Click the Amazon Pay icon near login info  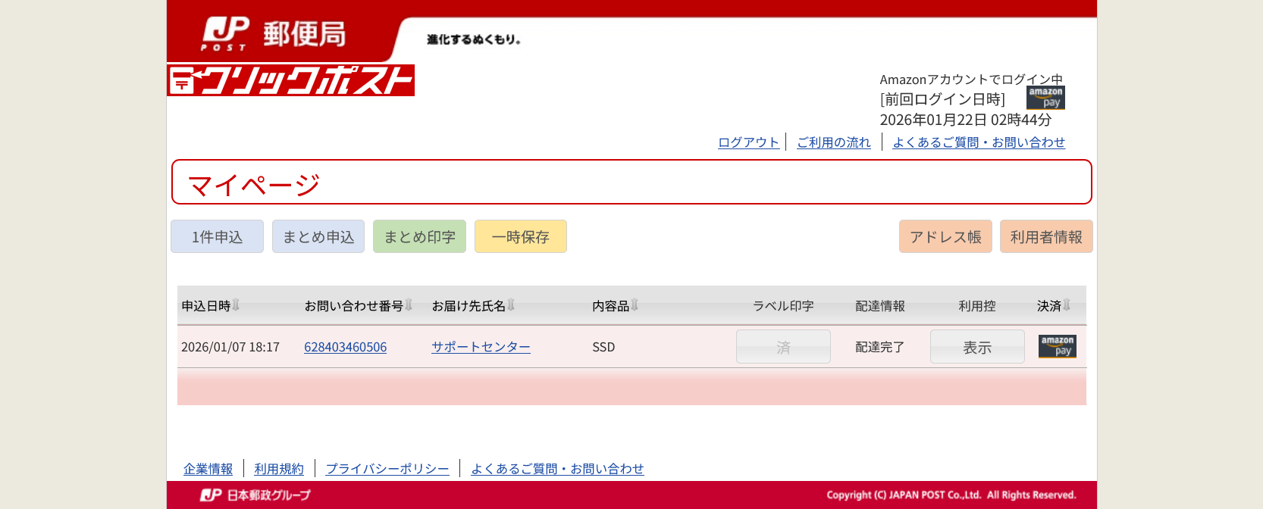pos(1045,98)
